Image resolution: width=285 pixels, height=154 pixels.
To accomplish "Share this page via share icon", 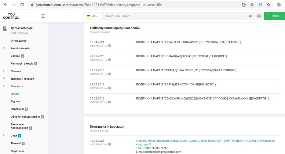I will (x=260, y=5).
